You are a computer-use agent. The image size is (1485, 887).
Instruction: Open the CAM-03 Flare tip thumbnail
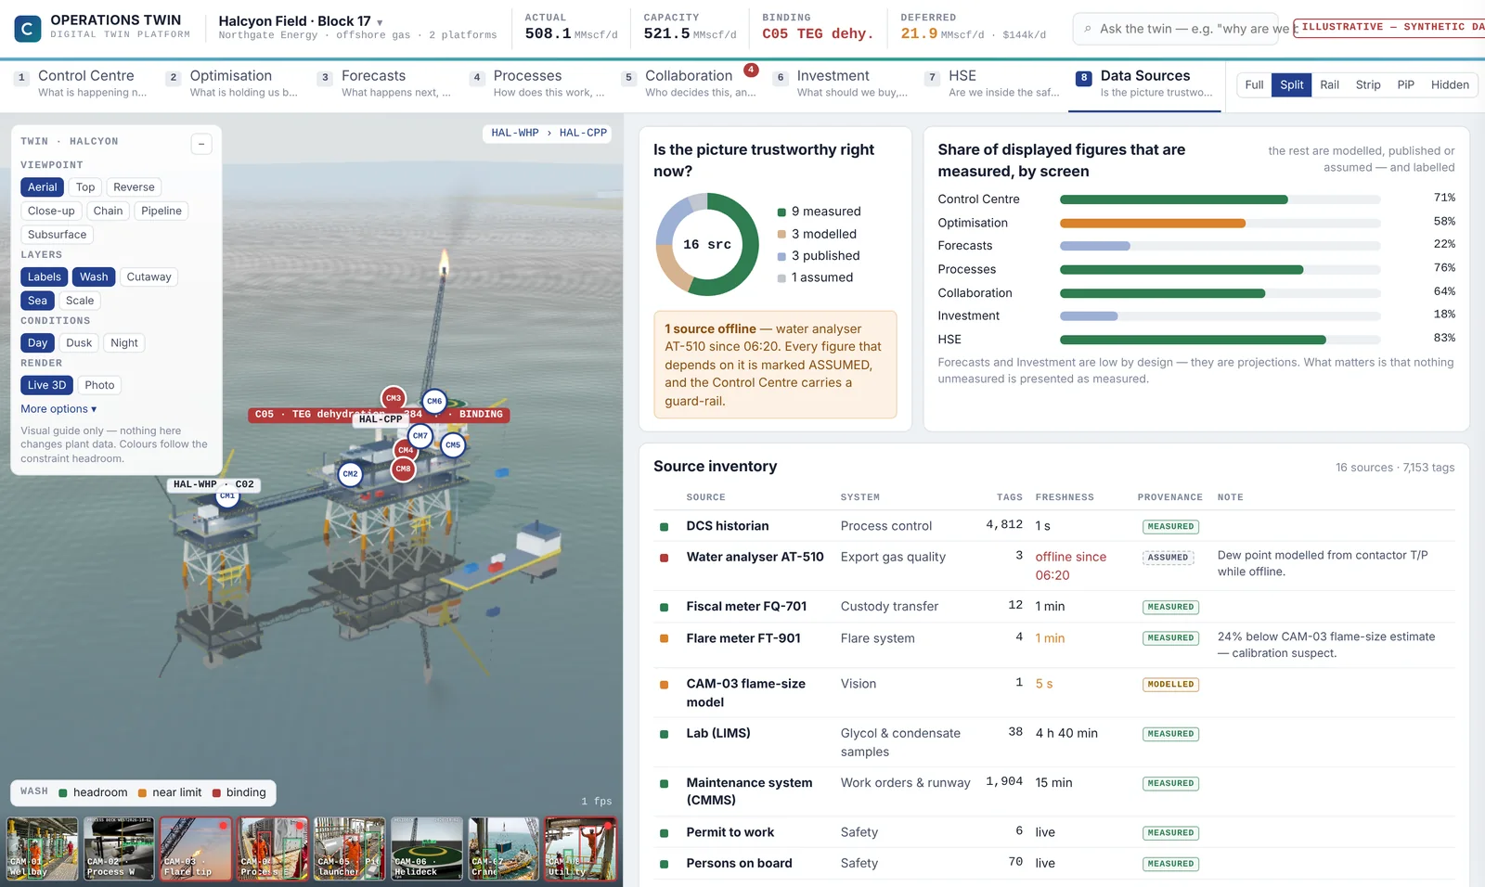click(196, 848)
